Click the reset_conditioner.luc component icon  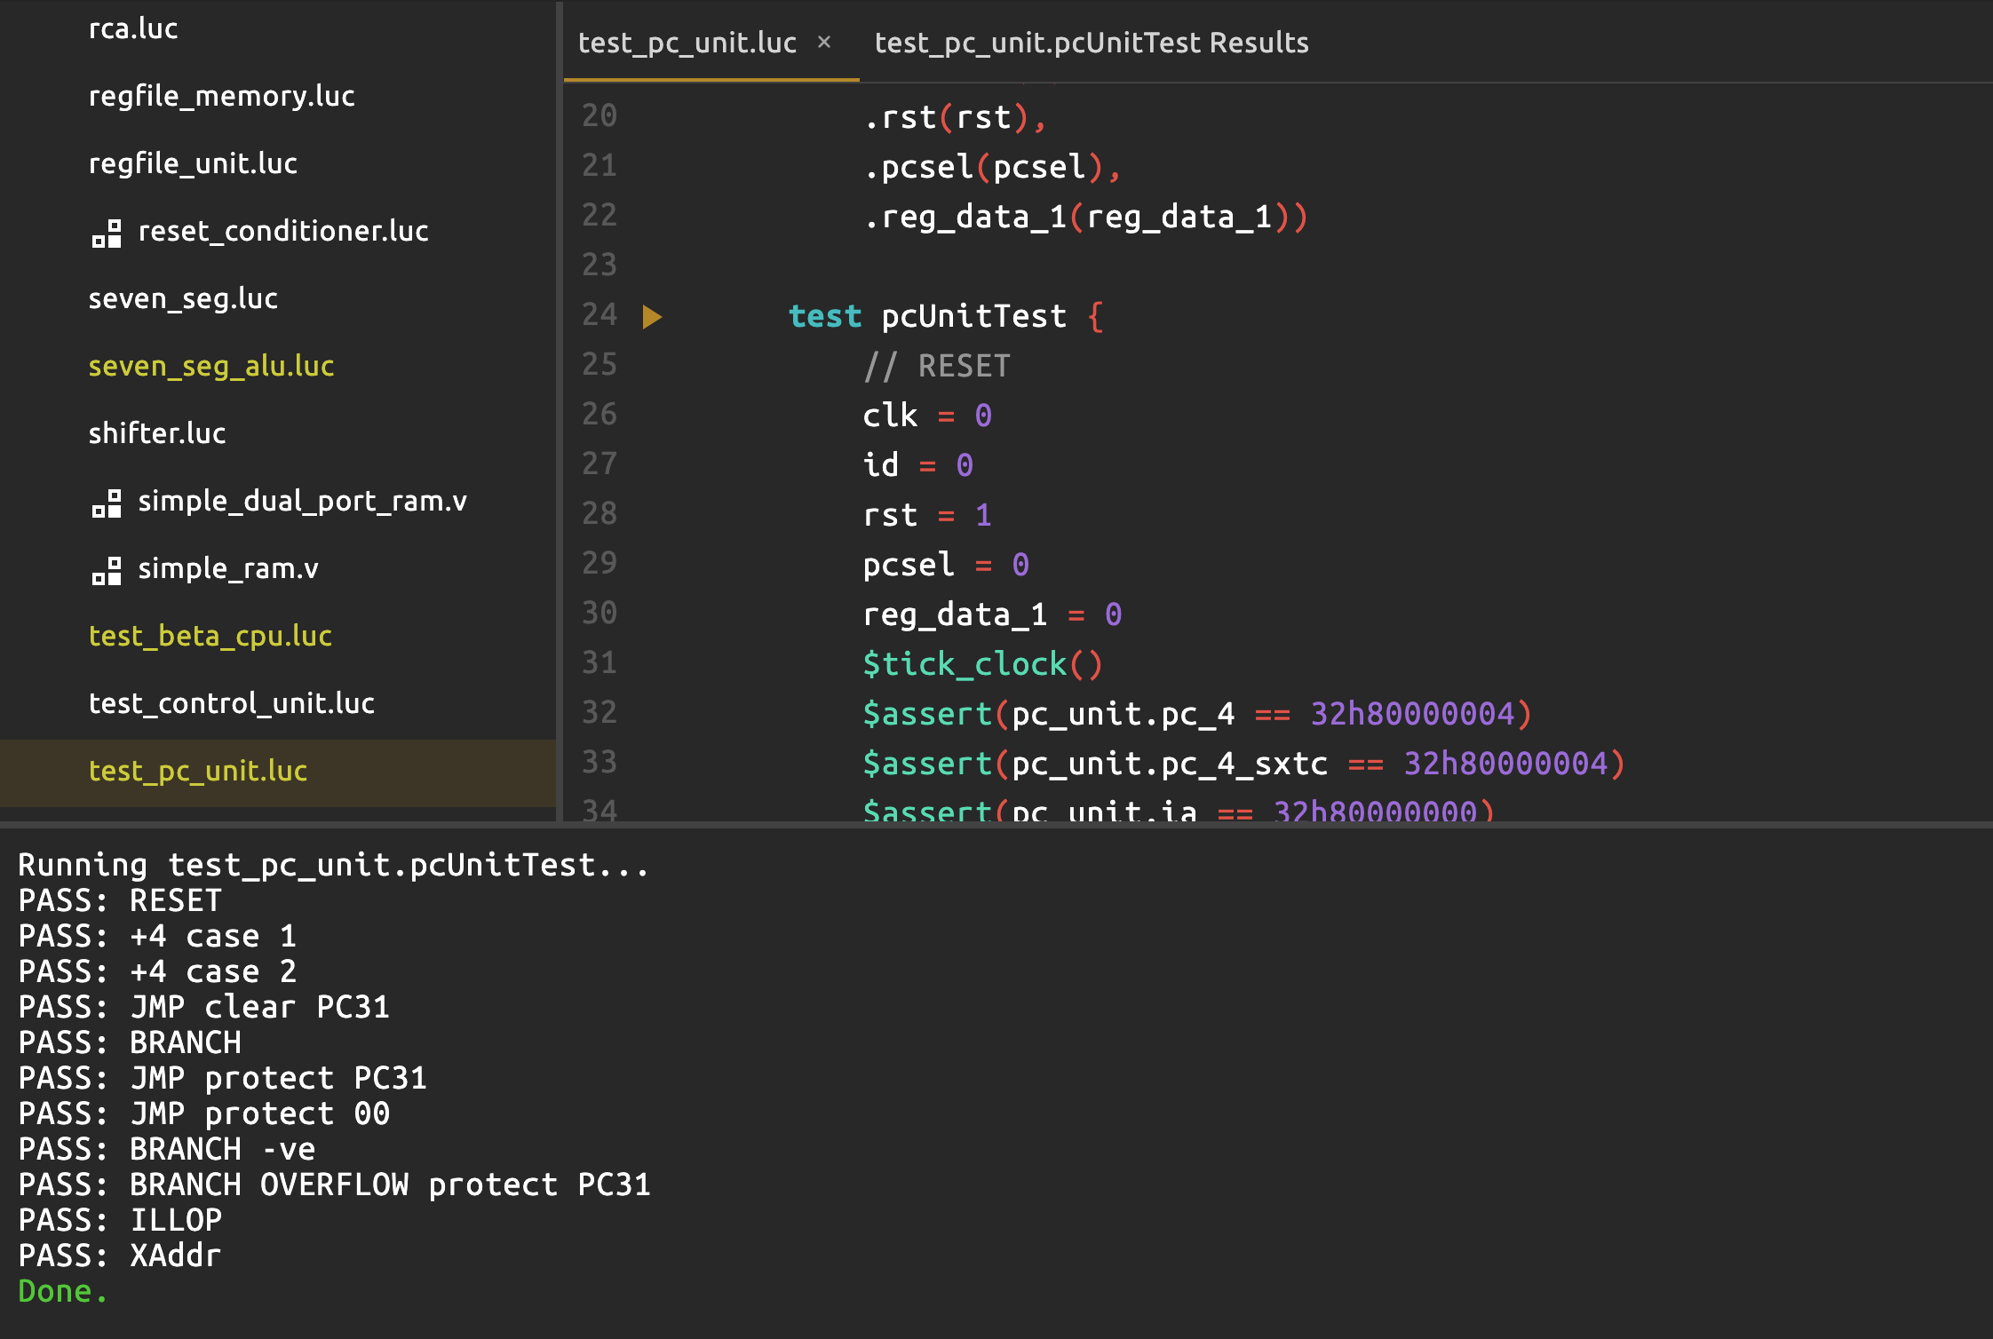(x=107, y=234)
